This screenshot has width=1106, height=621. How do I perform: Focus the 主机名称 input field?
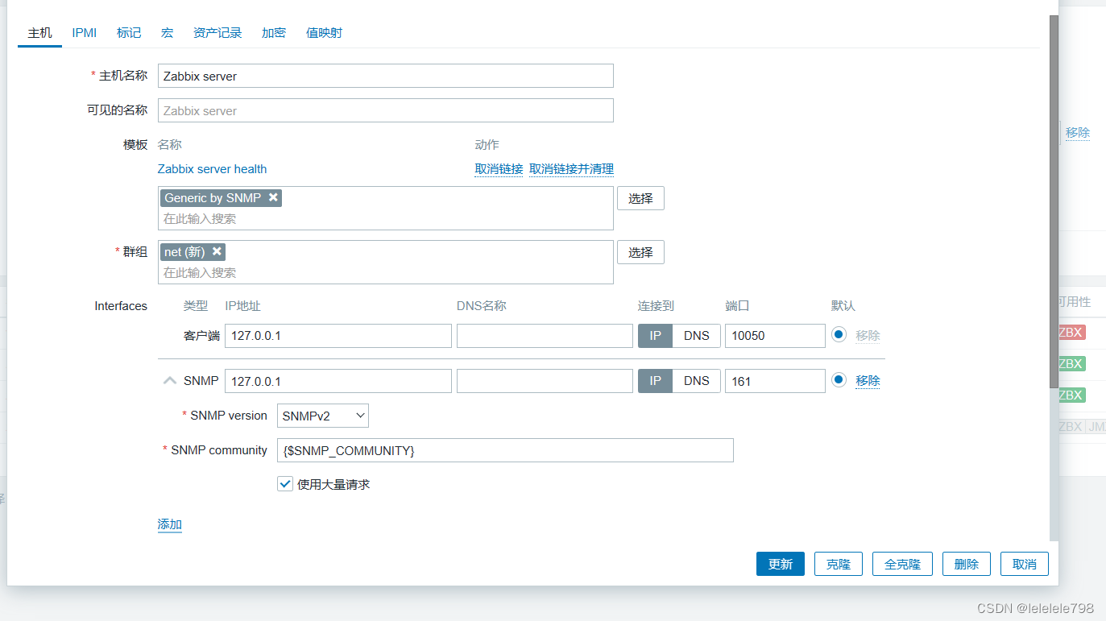[x=386, y=76]
